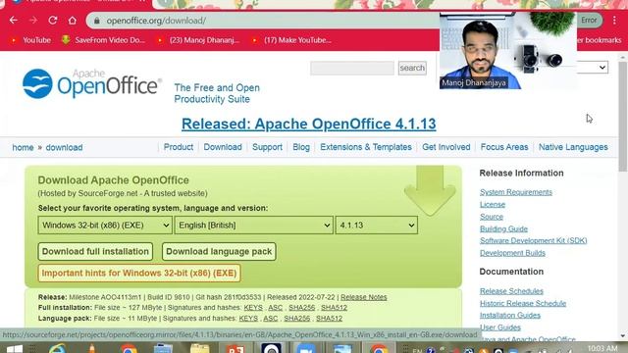The width and height of the screenshot is (628, 353).
Task: Open the browser home page icon
Action: tap(72, 20)
